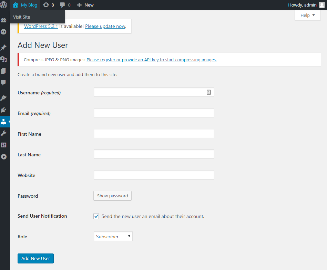
Task: Open the Dashboard from the sidebar
Action: 4,20
